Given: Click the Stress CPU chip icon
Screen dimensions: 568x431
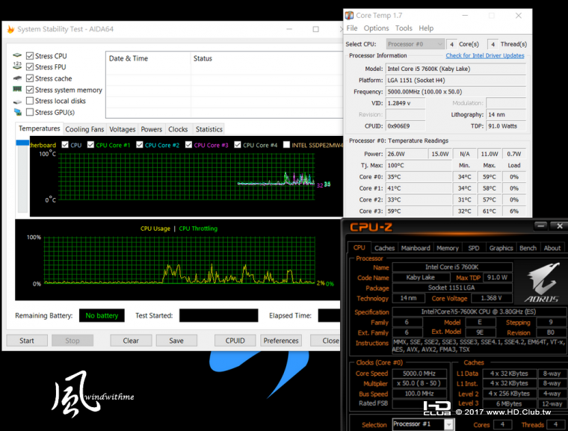Looking at the screenshot, I should [x=17, y=56].
